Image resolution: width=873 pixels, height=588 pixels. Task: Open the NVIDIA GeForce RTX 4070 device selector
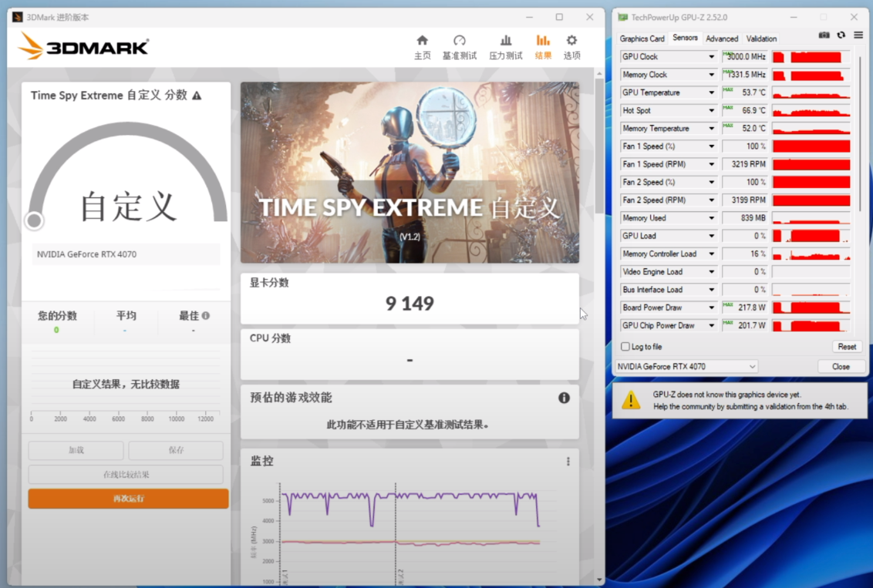[x=686, y=367]
